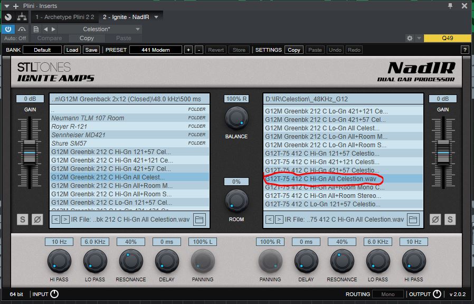
Task: Invert phase on the right cabinet
Action: tap(435, 220)
